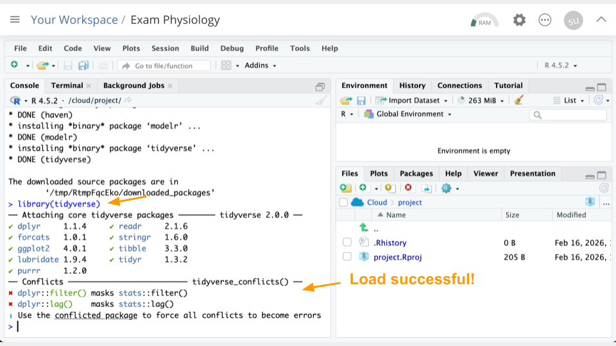
Task: Click the Print document icon
Action: (103, 65)
